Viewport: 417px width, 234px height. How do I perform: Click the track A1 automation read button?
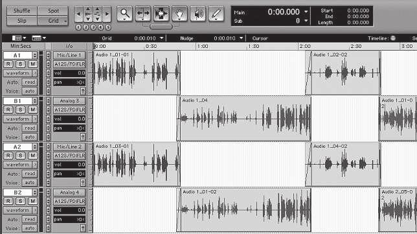(x=30, y=82)
